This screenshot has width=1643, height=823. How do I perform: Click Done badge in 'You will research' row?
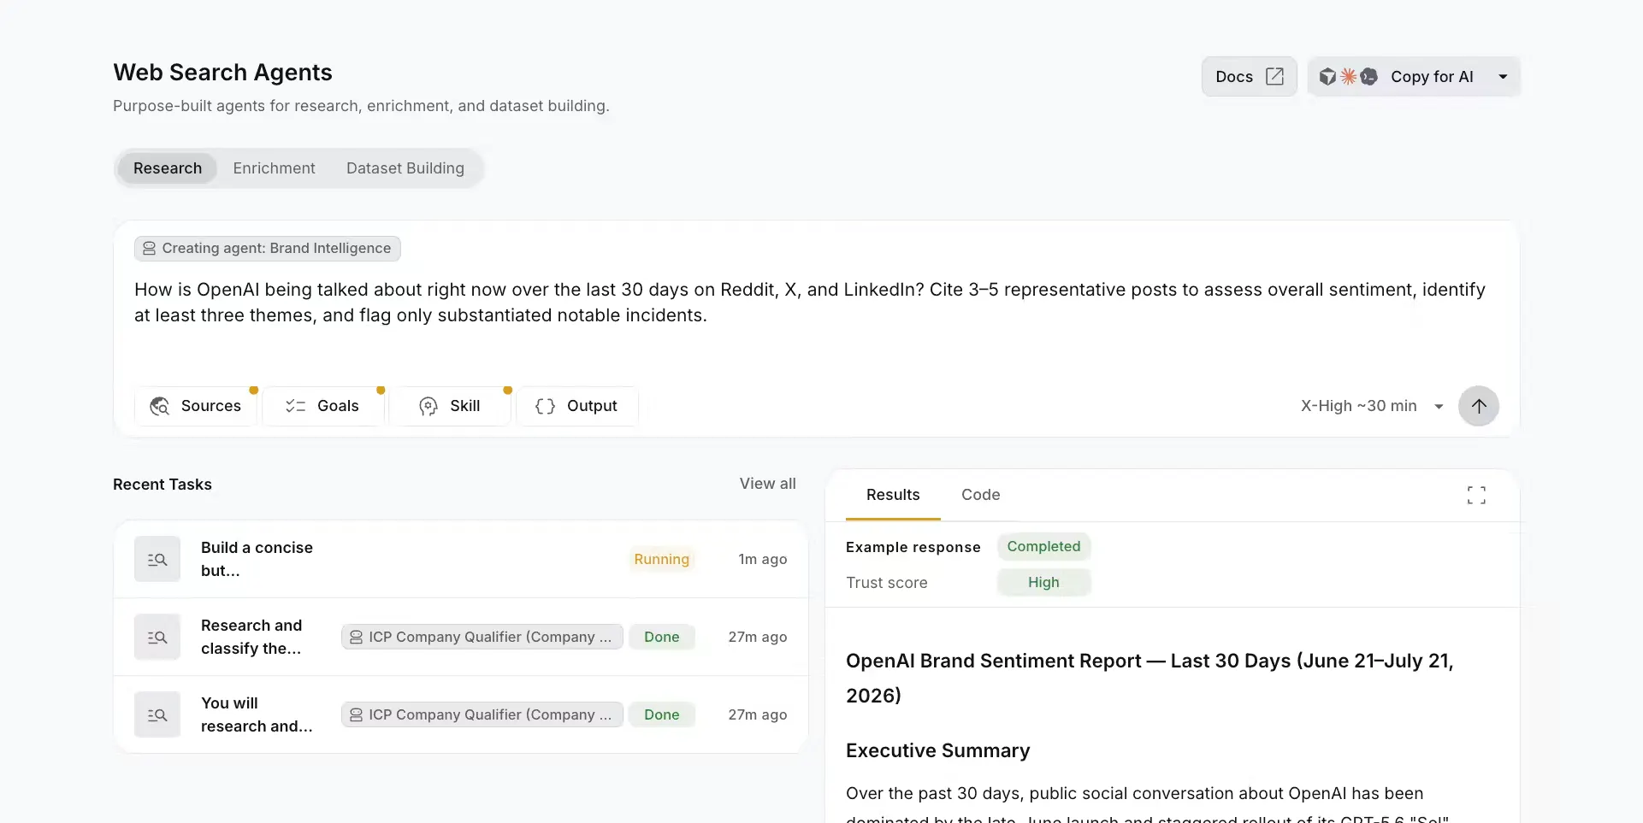(661, 714)
